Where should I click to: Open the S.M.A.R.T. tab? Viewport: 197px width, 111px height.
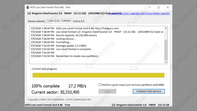tap(79, 21)
